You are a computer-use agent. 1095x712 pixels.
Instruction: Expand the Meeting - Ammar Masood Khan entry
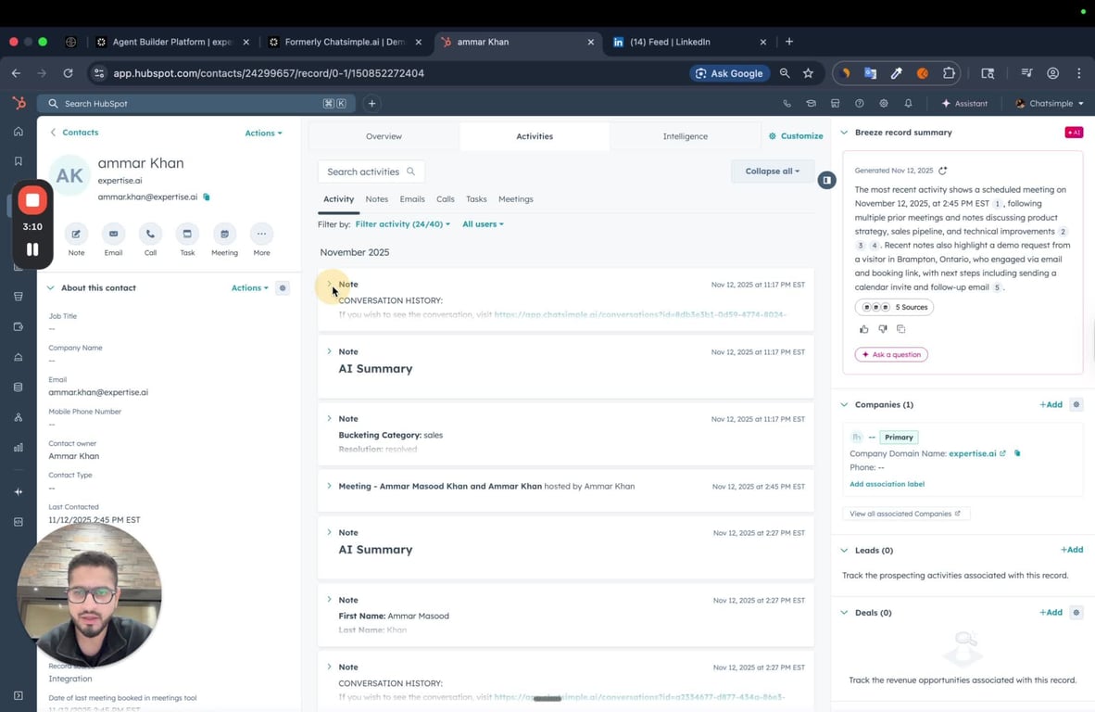tap(329, 486)
